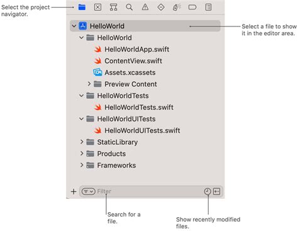Select the HelloWorld project row text
This screenshot has height=231, width=298.
107,26
